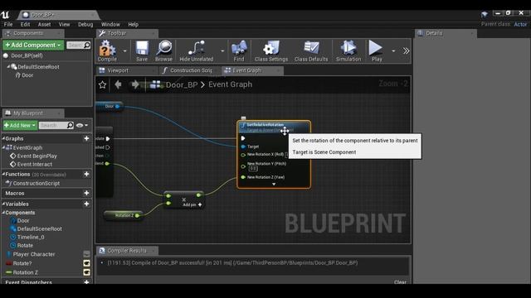Open Find in blueprint
Viewport: 531px width, 298px height.
coord(239,51)
